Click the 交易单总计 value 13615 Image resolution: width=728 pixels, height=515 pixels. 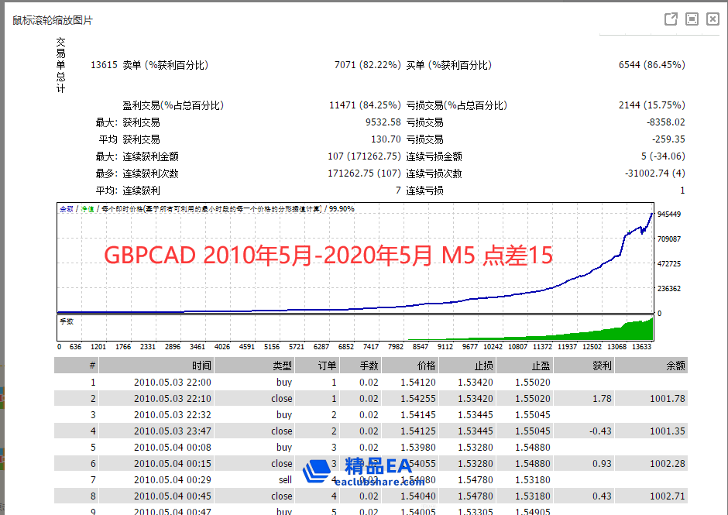(x=104, y=66)
